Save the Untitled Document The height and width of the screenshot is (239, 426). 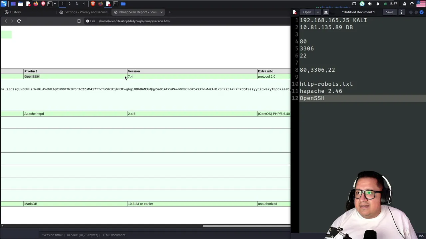pyautogui.click(x=389, y=12)
